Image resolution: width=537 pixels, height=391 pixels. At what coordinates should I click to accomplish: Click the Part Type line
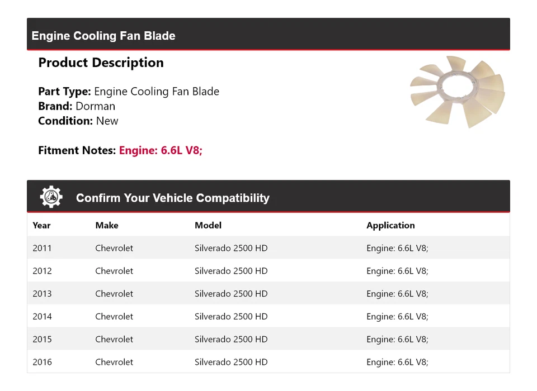coord(129,92)
